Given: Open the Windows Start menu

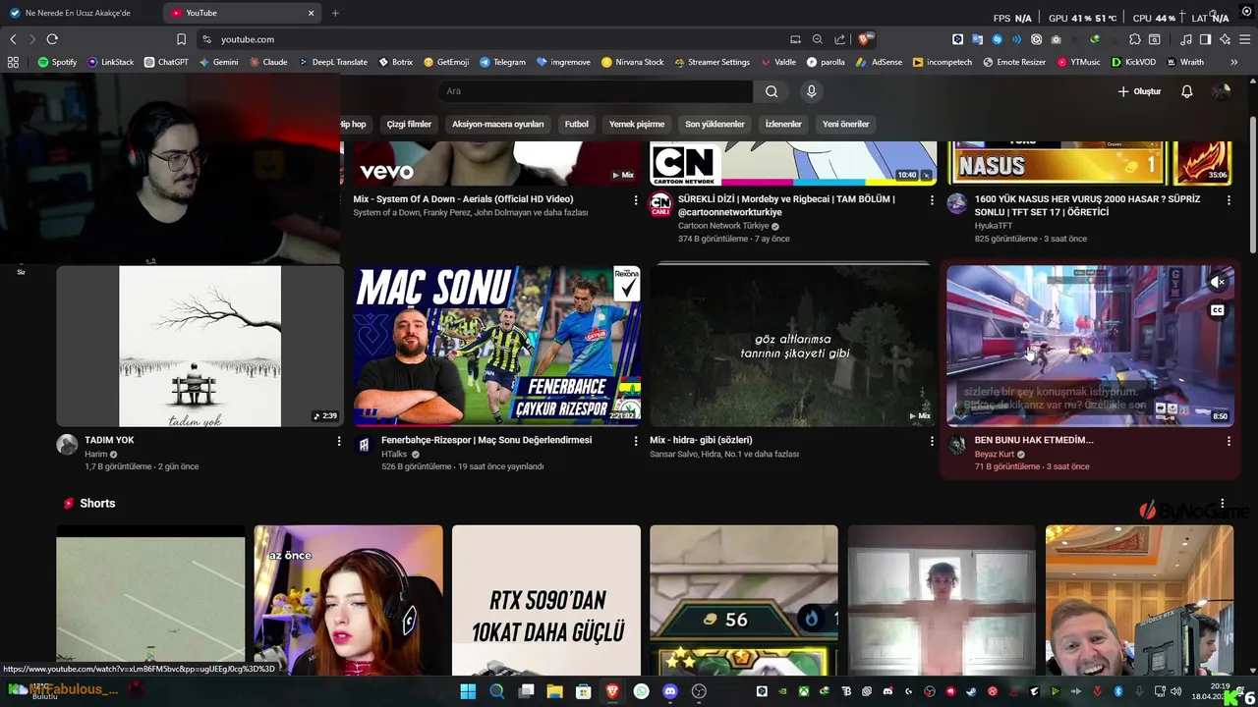Looking at the screenshot, I should click(x=468, y=691).
